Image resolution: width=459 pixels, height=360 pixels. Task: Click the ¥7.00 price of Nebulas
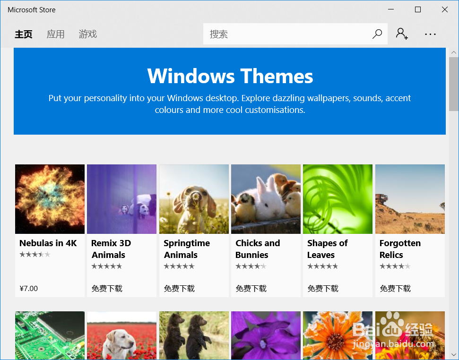click(x=29, y=289)
